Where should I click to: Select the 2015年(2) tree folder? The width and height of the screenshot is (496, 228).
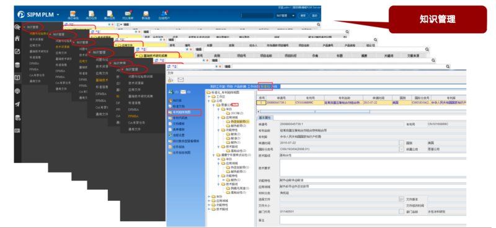point(235,113)
